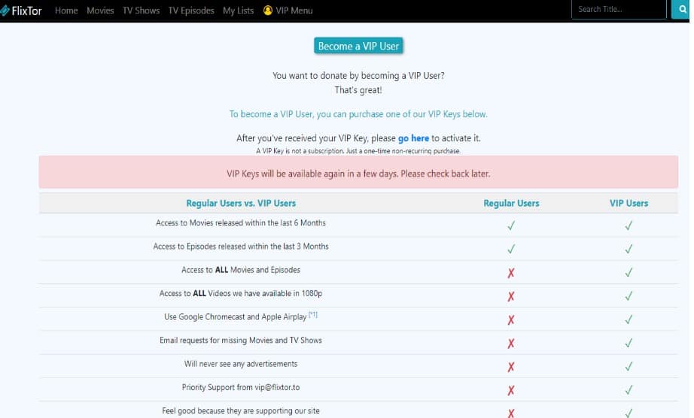Screen dimensions: 694x418
Task: Click 'Will never see any advertisements' text
Action: 241,364
